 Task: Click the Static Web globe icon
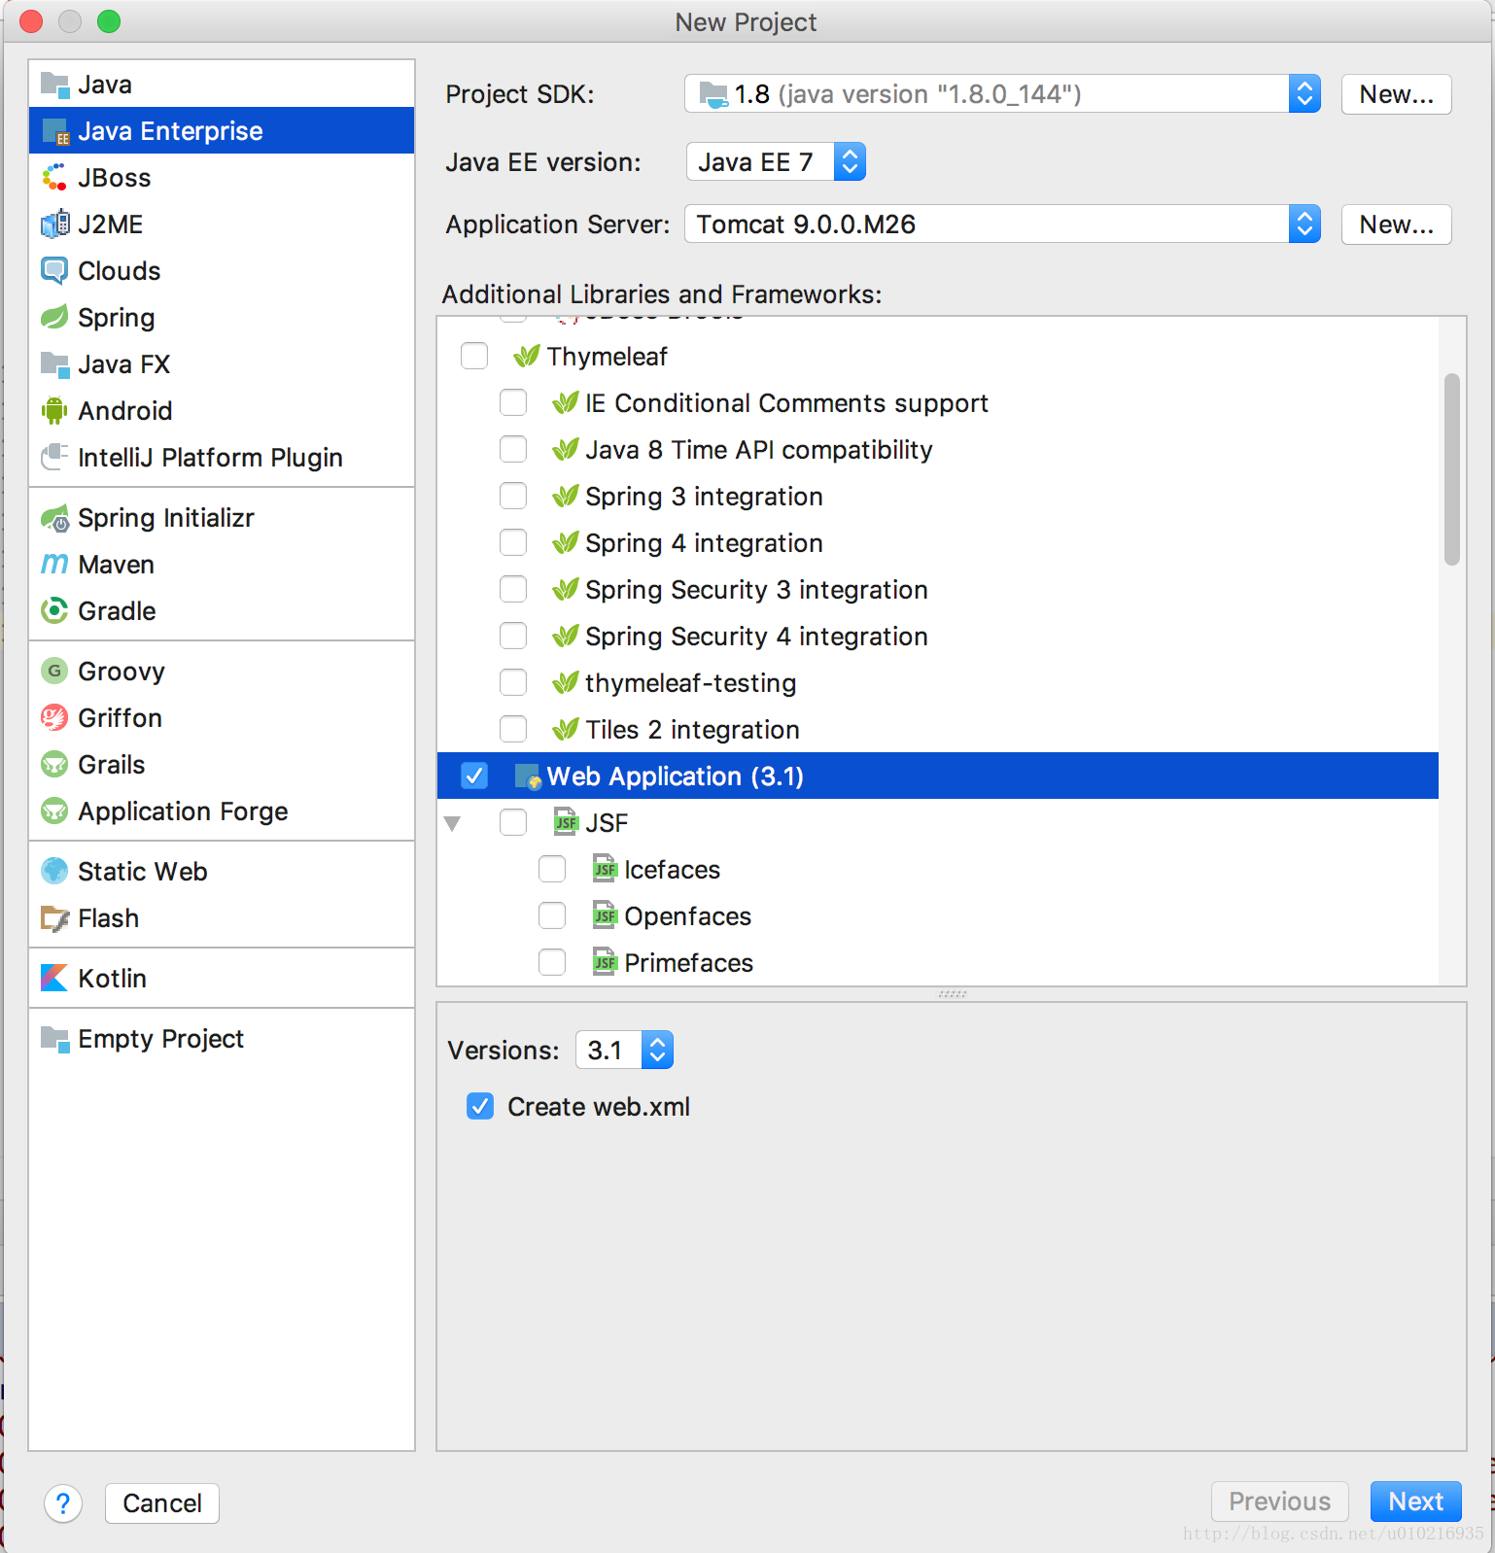coord(54,872)
